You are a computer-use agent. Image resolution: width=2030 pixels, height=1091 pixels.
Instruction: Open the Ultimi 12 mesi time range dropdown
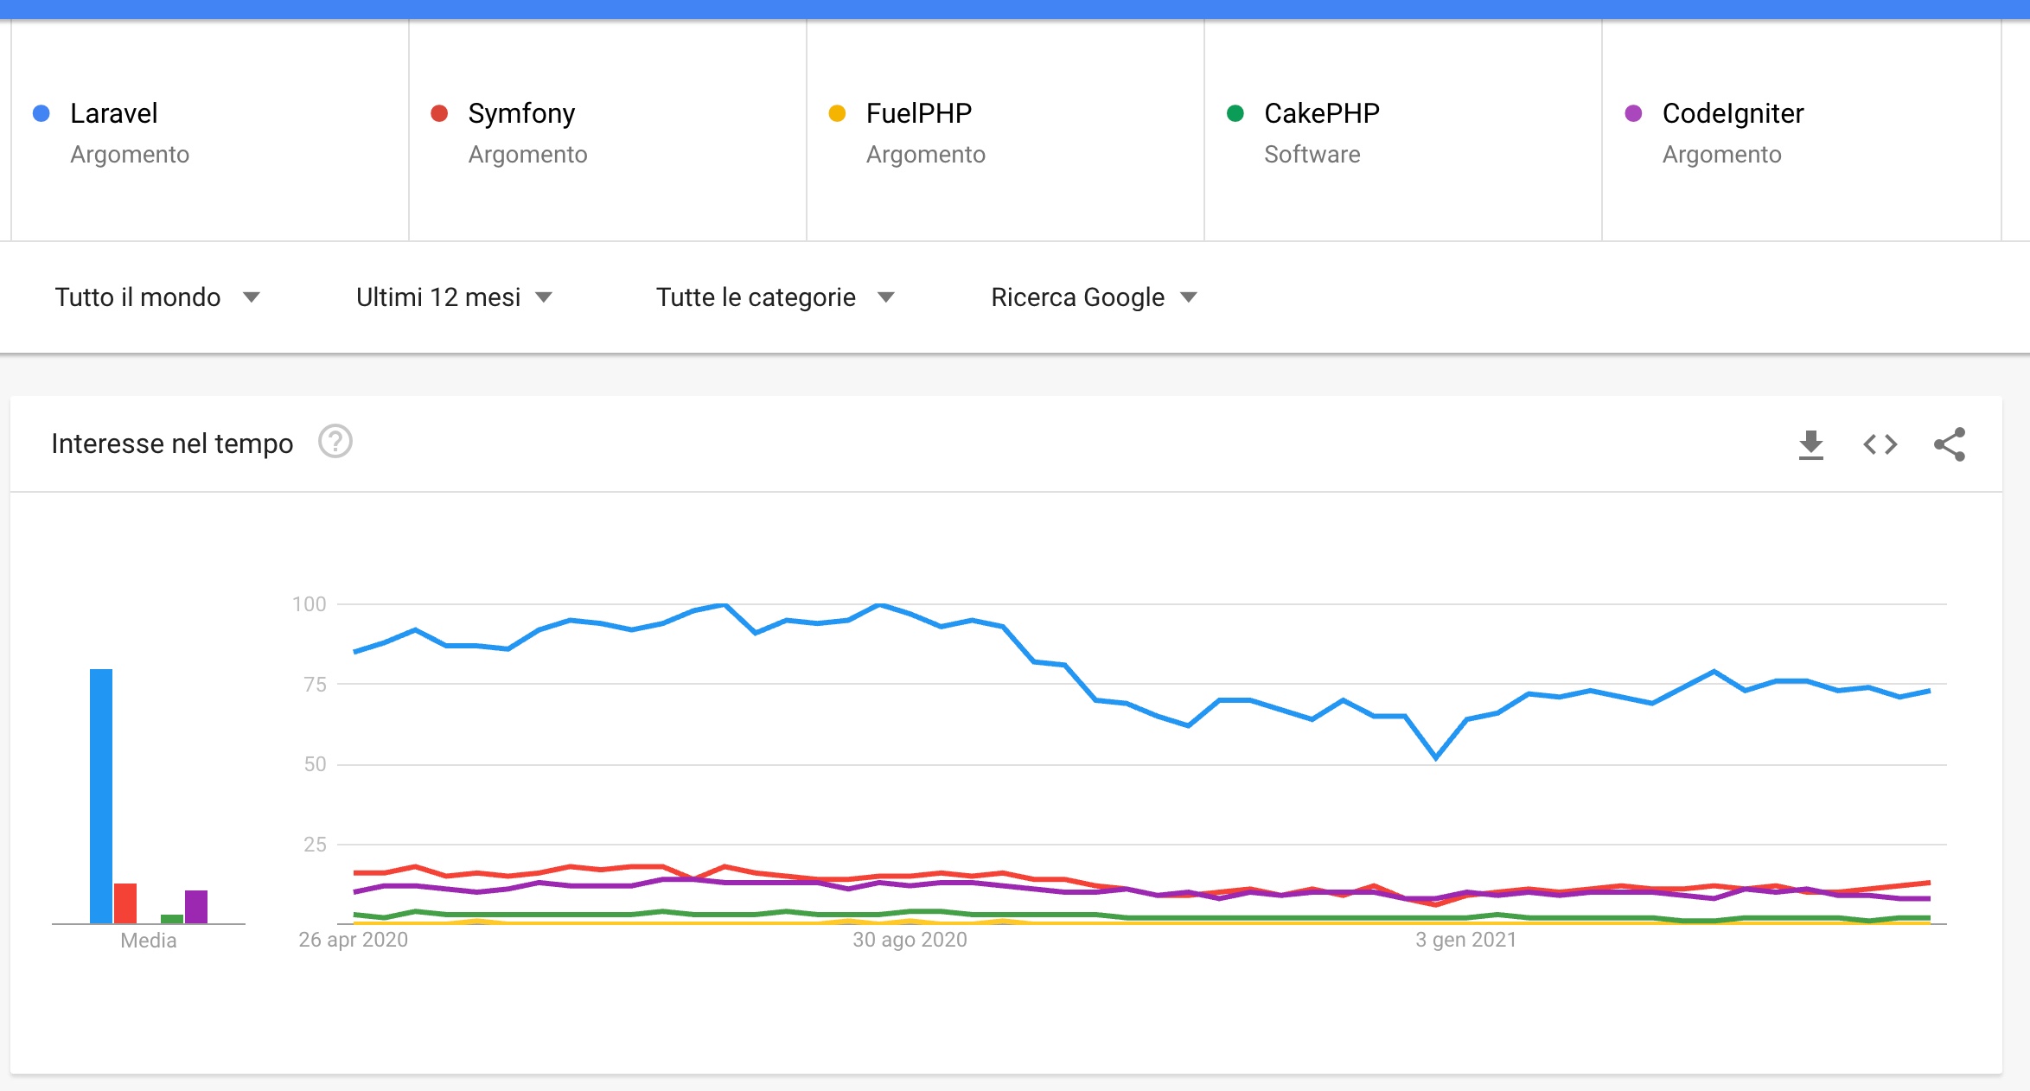click(x=454, y=297)
